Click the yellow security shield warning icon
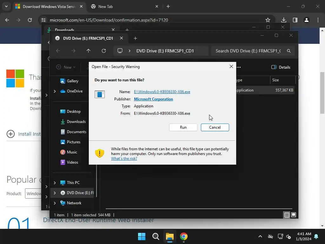The height and width of the screenshot is (244, 325). [99, 153]
